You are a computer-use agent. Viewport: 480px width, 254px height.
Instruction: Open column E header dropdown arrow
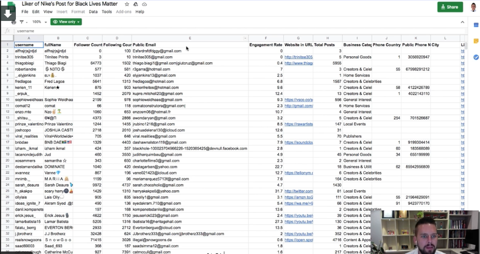(x=245, y=38)
